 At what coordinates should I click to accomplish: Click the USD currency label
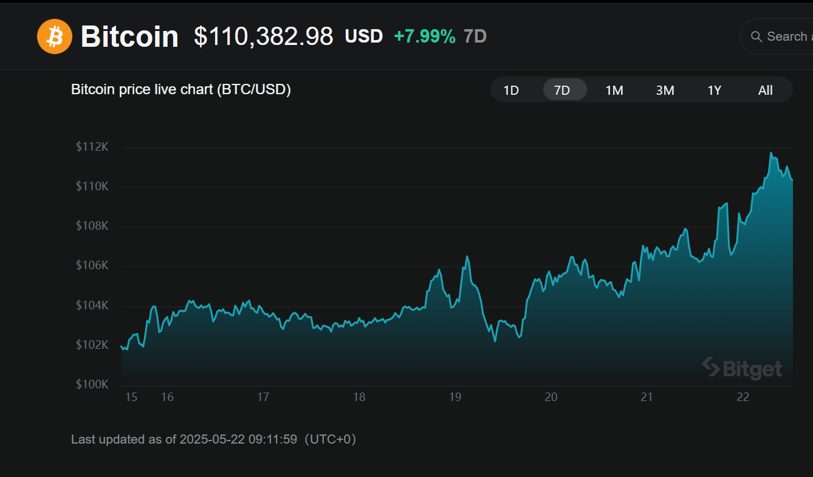click(x=363, y=36)
